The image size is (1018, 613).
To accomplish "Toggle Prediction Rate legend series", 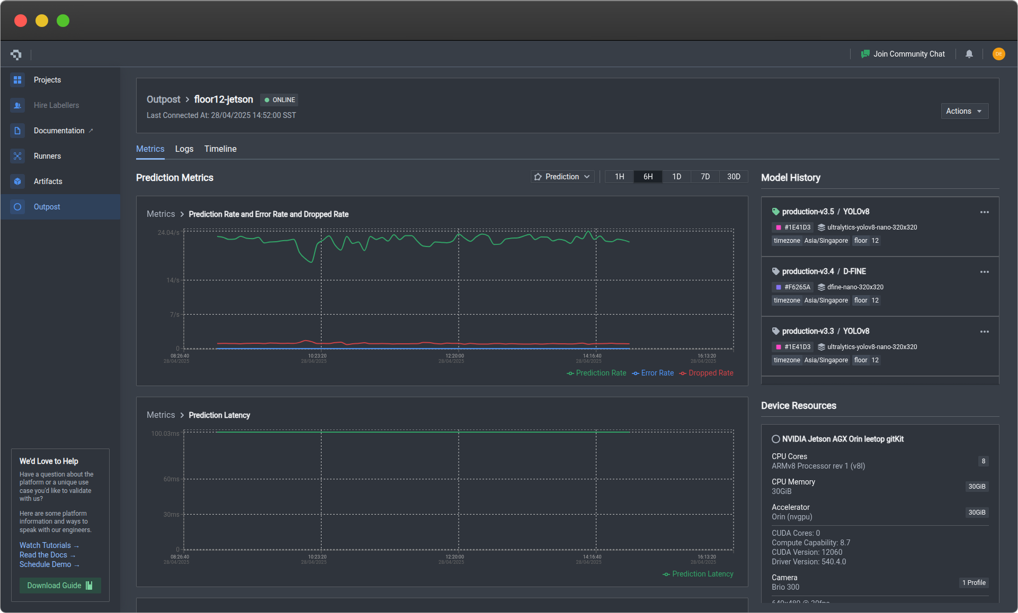I will pos(596,373).
